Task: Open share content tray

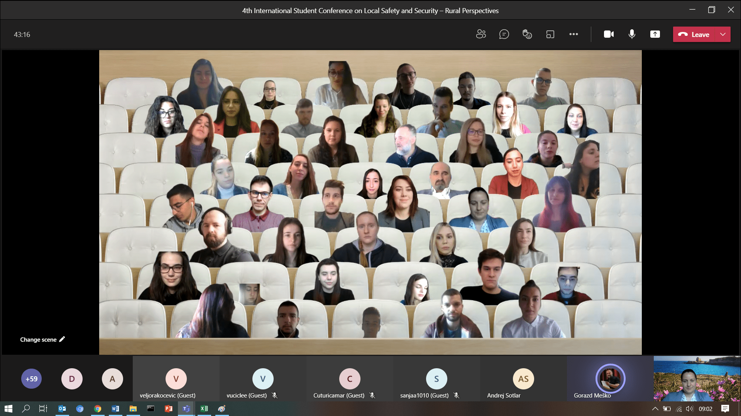Action: click(655, 34)
